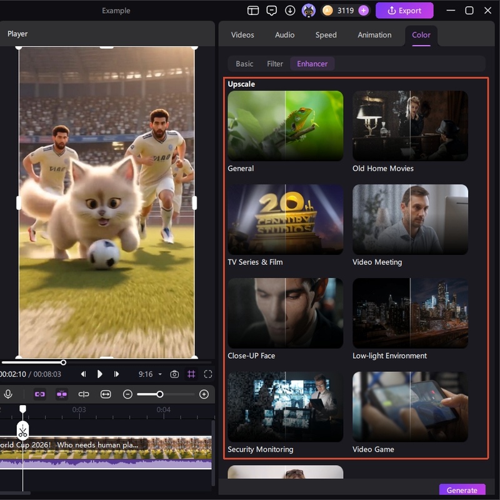Open the Filter sub-tab

(275, 64)
